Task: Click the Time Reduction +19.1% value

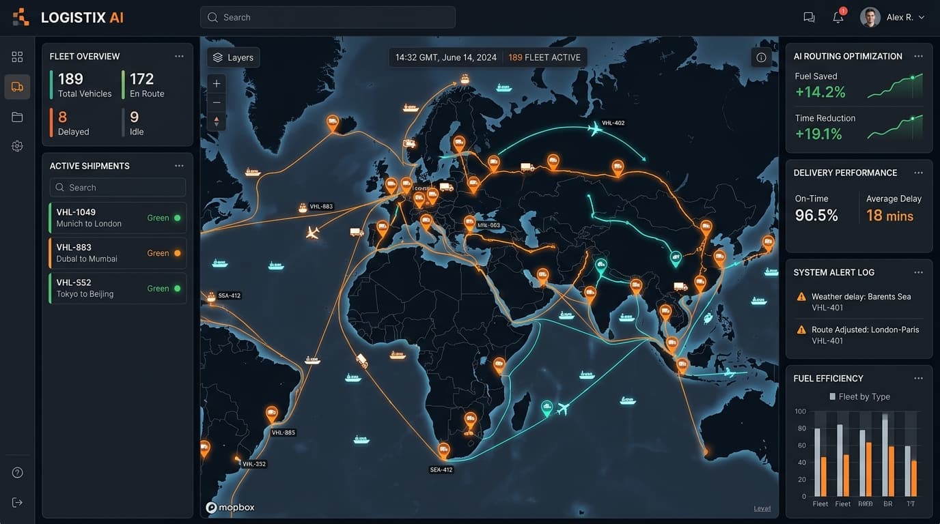Action: [x=818, y=134]
